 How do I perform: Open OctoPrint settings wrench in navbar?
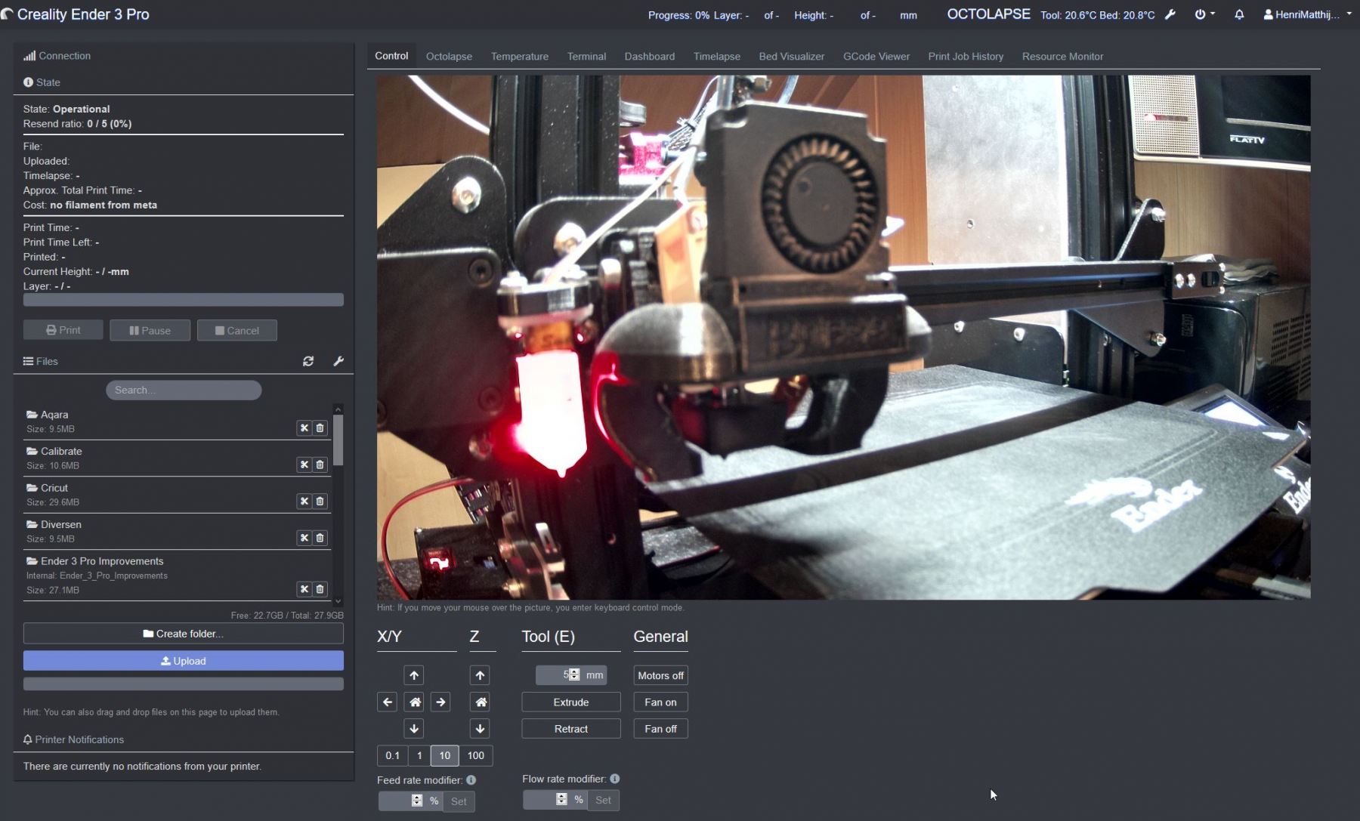point(1170,14)
